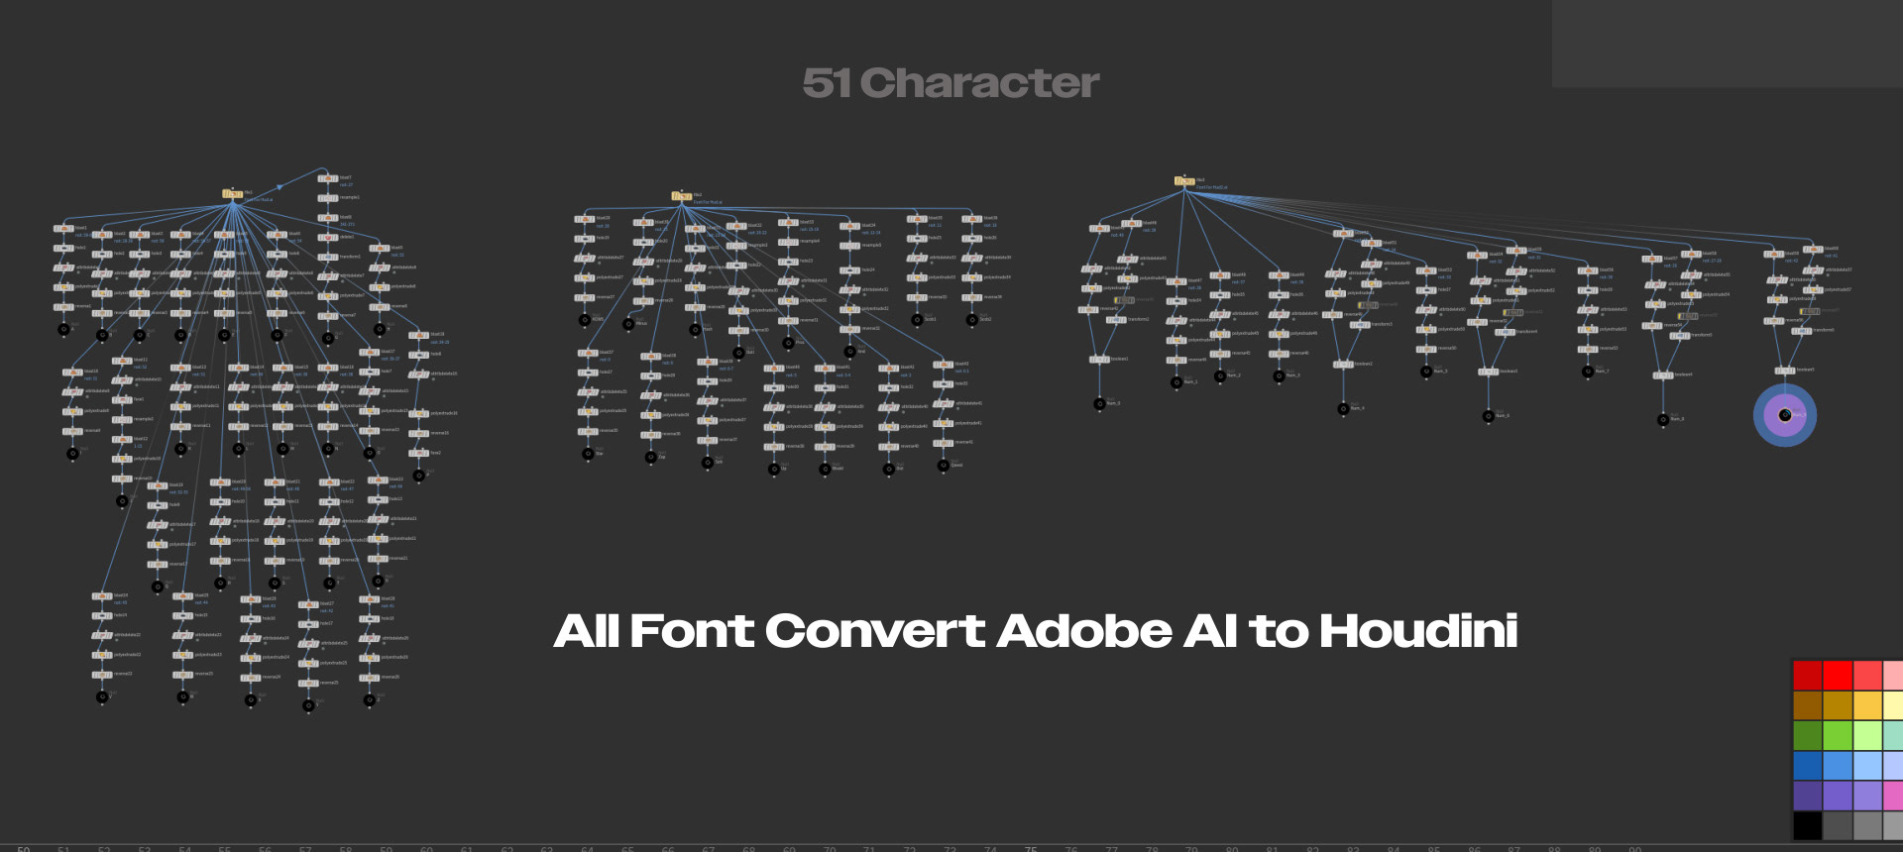Pick the dark gray color swatch

1838,825
